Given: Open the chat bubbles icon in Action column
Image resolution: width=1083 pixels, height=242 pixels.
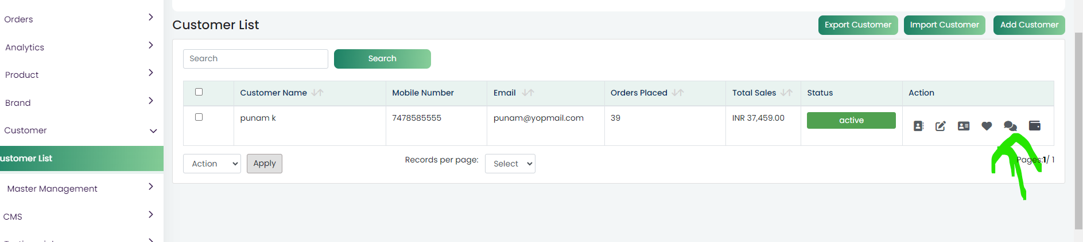Looking at the screenshot, I should tap(1010, 126).
